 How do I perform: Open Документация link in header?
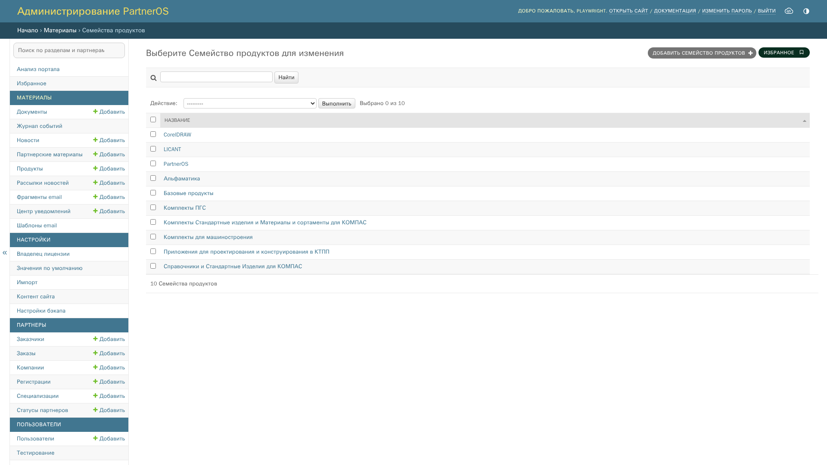[x=675, y=11]
